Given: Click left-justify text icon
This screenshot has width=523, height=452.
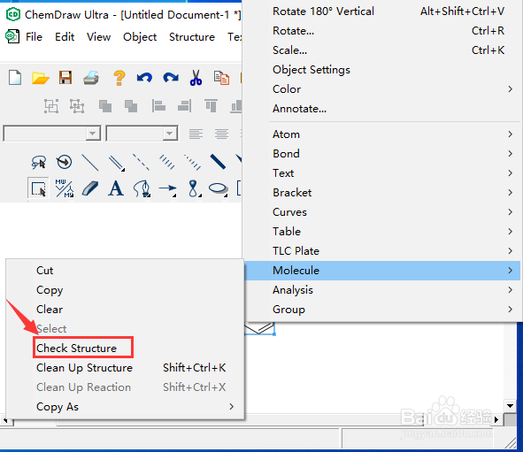Looking at the screenshot, I should pos(196,134).
